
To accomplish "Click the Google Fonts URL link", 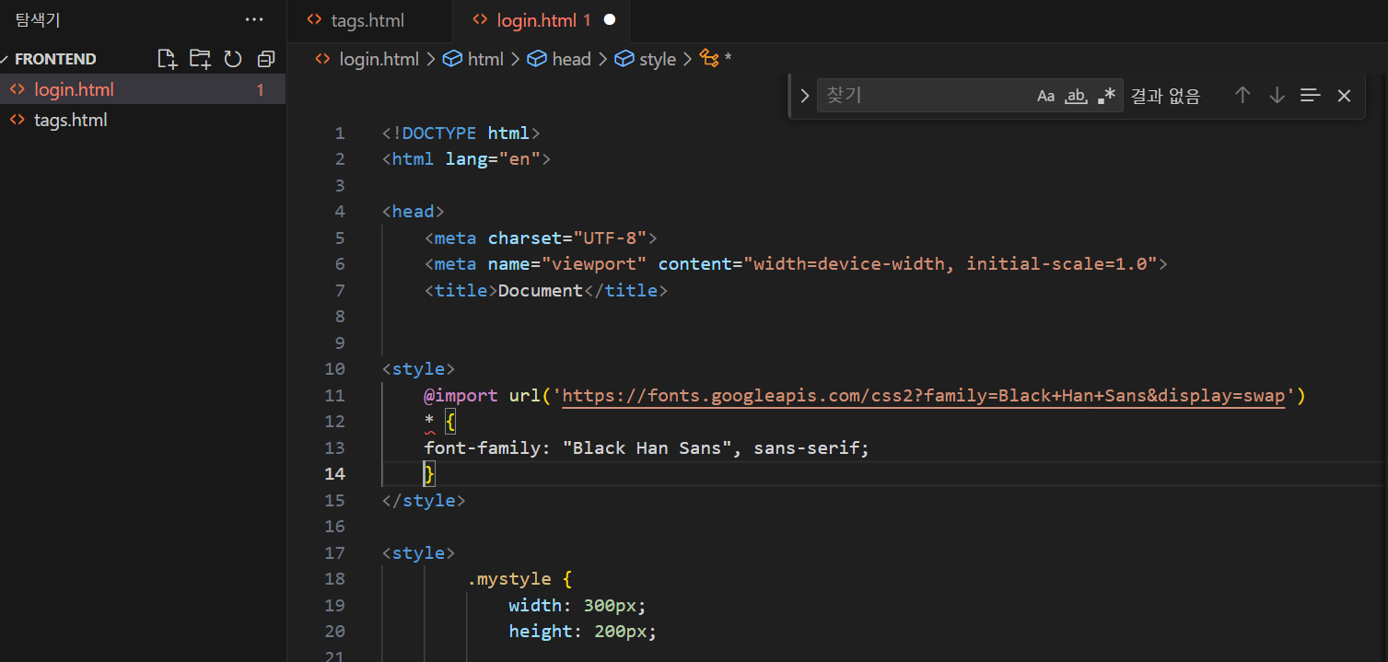I will point(923,396).
